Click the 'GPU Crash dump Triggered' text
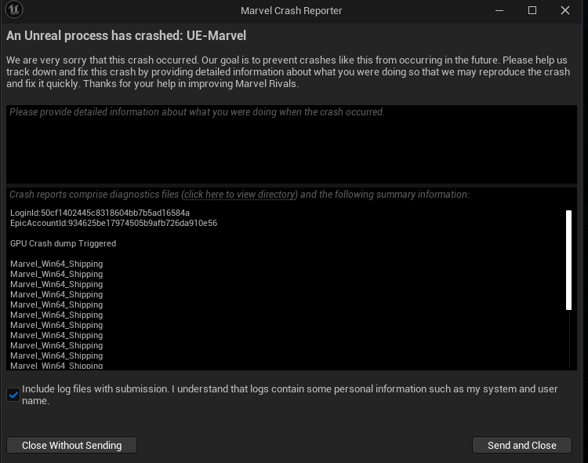588x463 pixels. click(63, 243)
